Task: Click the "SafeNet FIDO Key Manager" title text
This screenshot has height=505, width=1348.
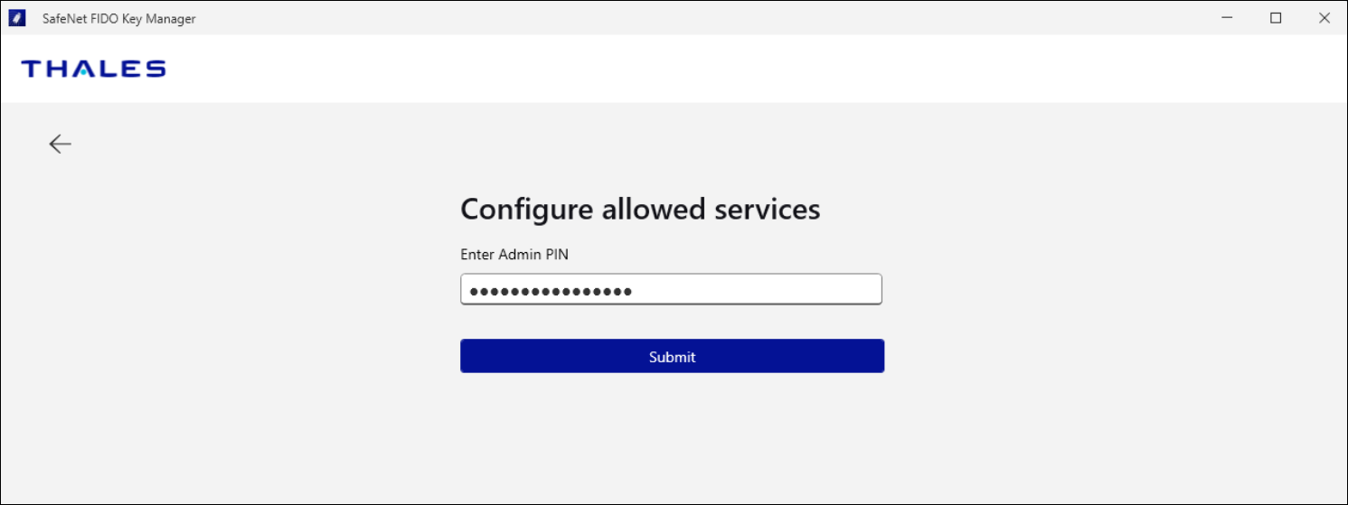Action: click(118, 19)
